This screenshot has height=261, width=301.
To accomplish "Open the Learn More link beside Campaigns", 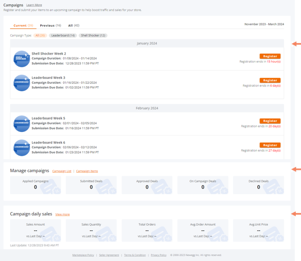I will pos(34,5).
